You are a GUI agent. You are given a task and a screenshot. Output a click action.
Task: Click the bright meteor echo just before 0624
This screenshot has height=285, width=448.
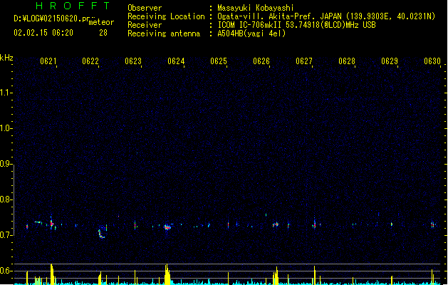click(x=167, y=227)
